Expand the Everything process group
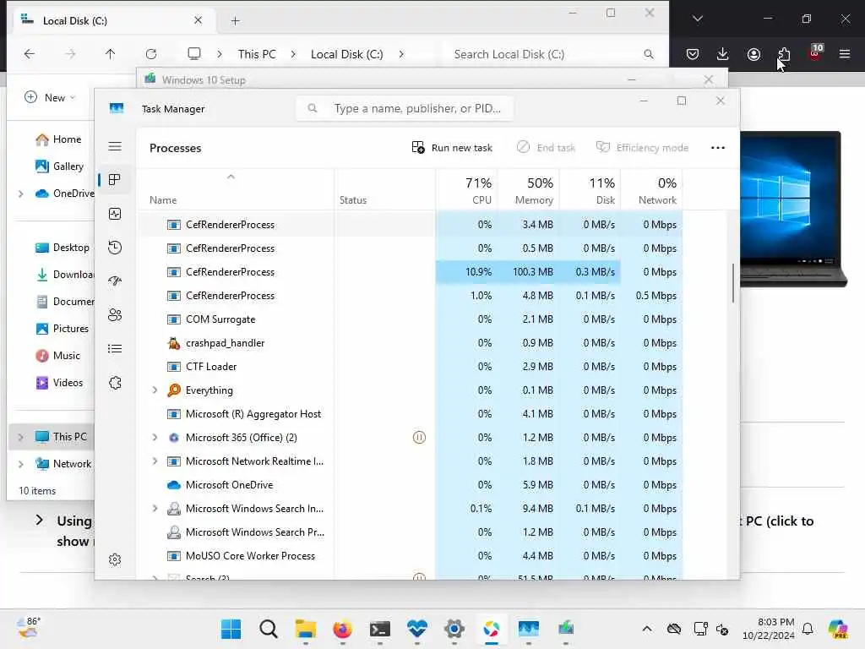865x649 pixels. (155, 390)
